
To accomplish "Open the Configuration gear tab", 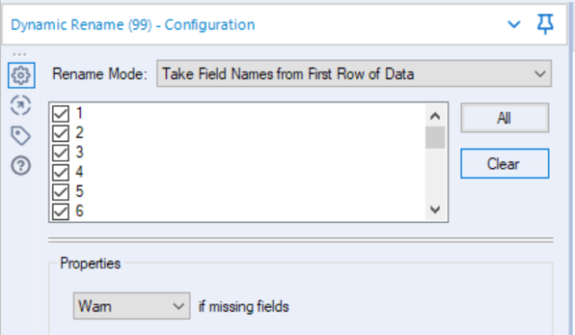I will pos(22,75).
